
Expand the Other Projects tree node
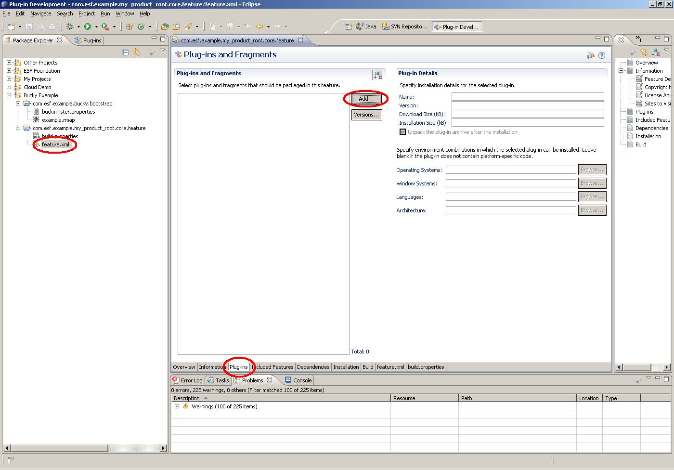9,63
